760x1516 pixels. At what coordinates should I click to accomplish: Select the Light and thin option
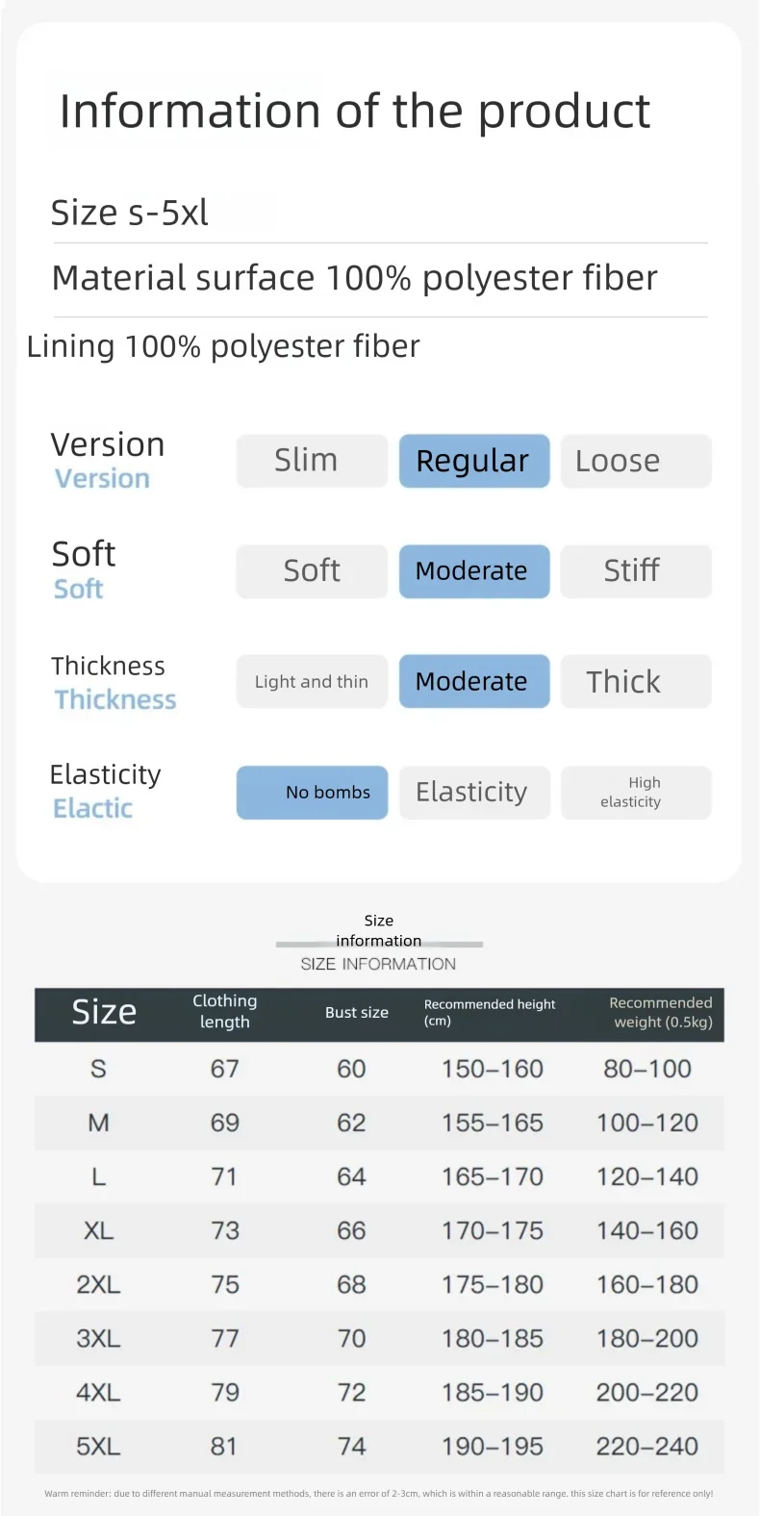click(x=312, y=682)
